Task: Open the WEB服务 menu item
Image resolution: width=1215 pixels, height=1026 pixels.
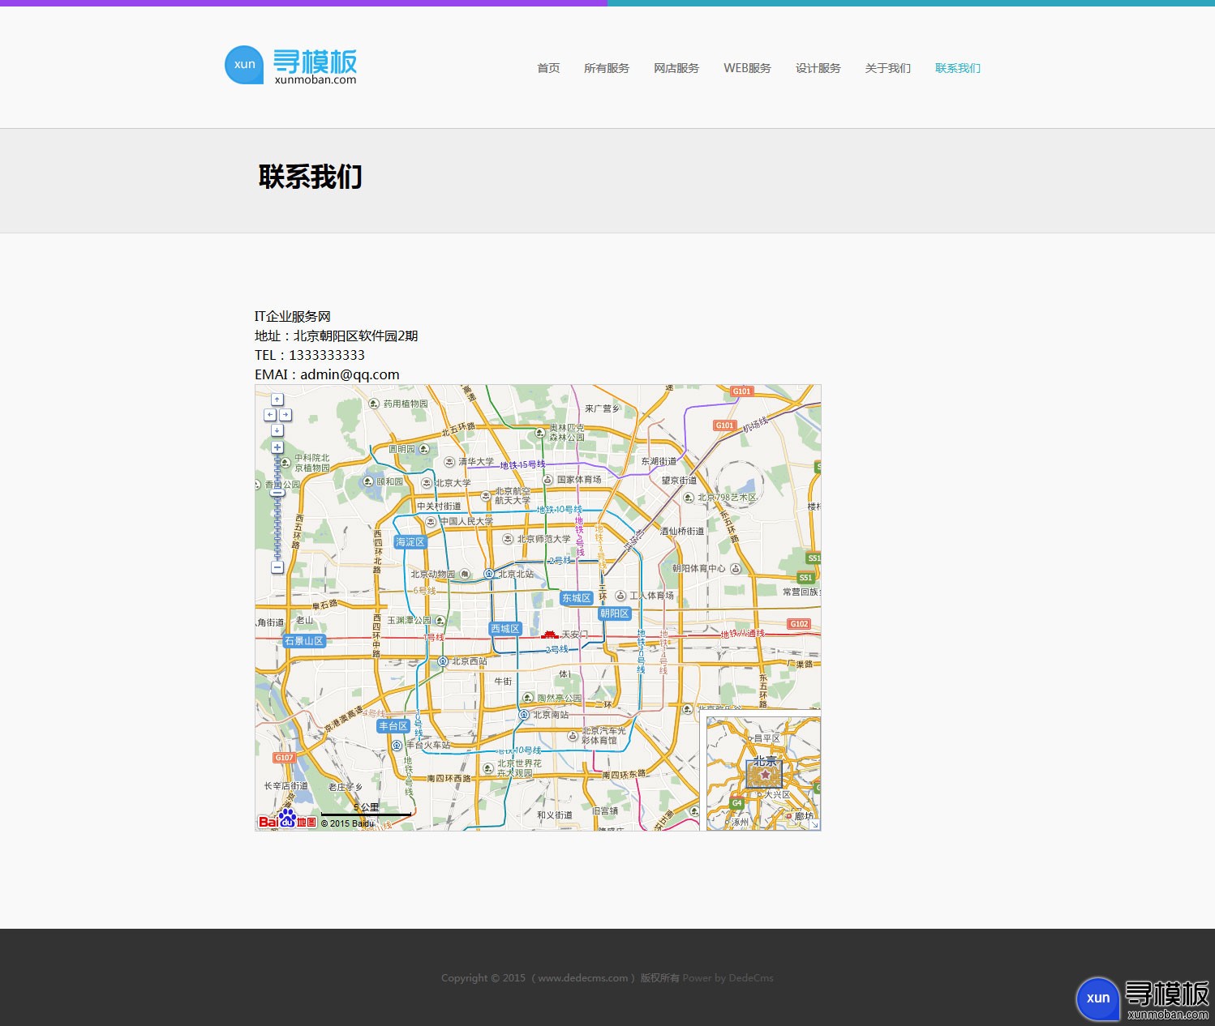Action: (747, 68)
